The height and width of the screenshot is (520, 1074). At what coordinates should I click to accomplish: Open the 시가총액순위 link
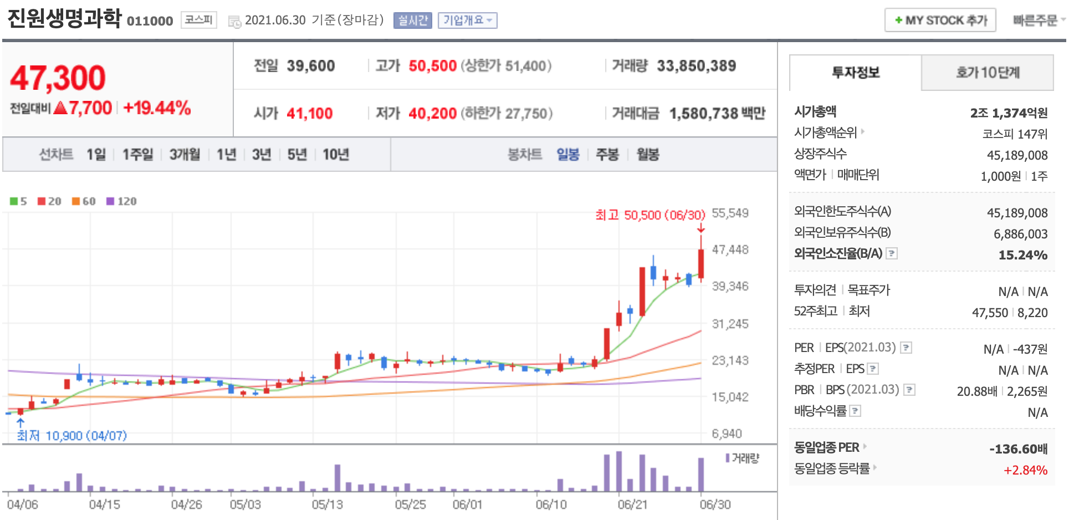pos(825,132)
